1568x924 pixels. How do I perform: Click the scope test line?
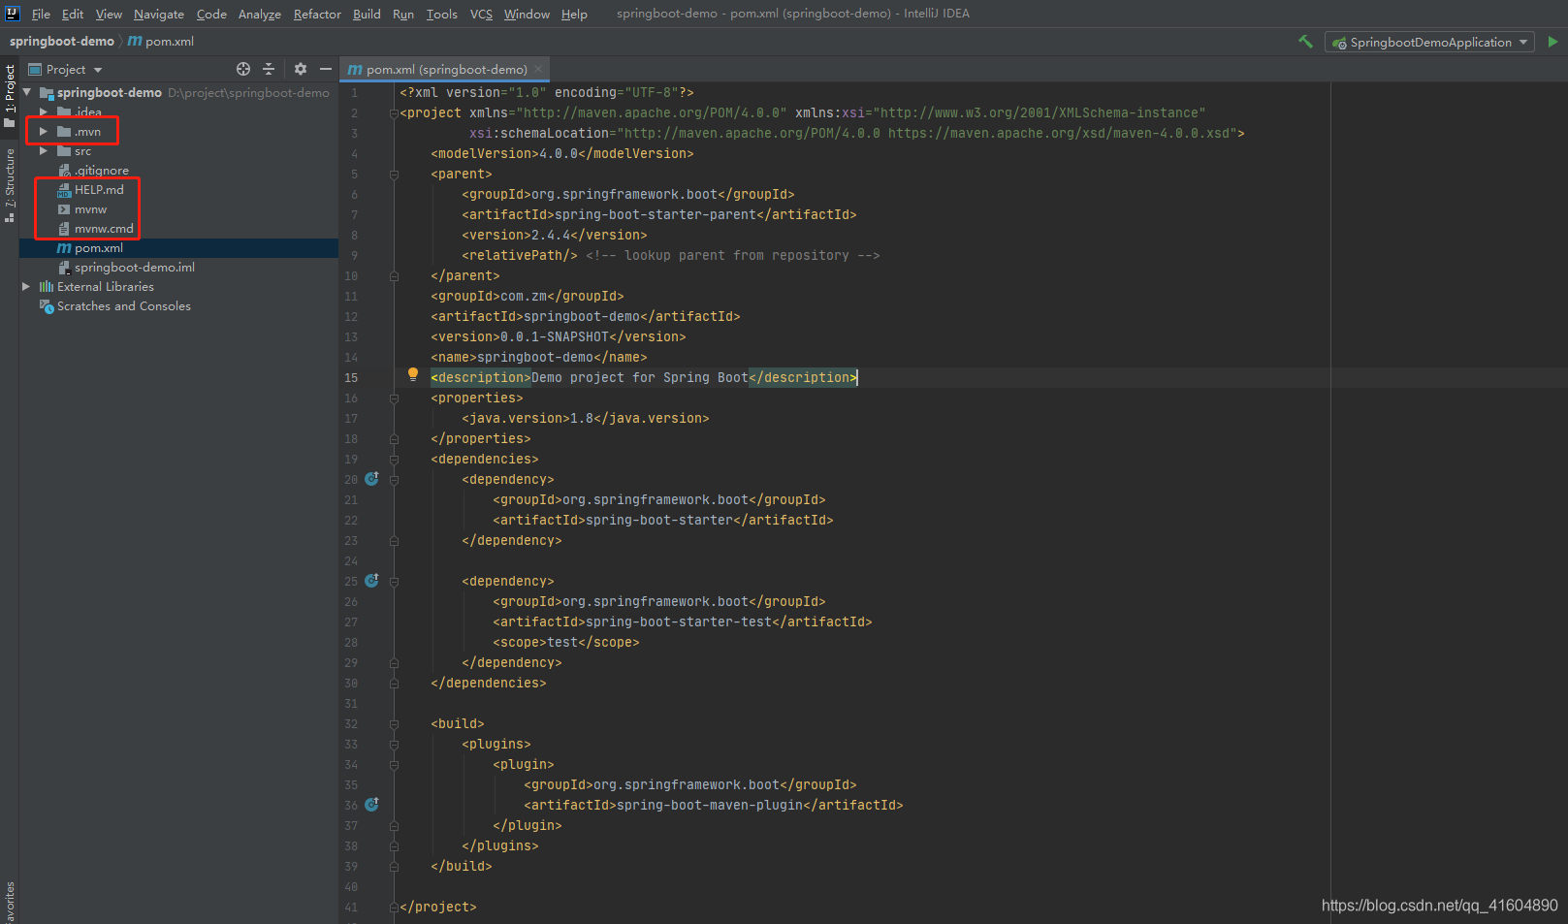[x=566, y=642]
